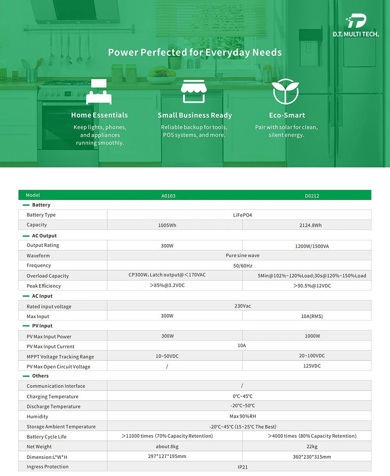Click the 'D0212' model column header
Screen dimensions: 390x476
[312, 196]
